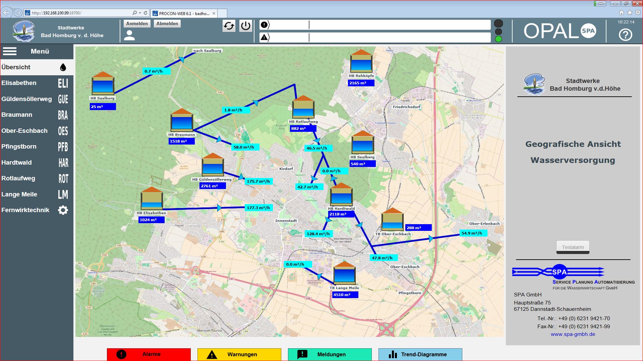This screenshot has width=643, height=361.
Task: Select the HB Rotlaufweg reservoir icon
Action: (303, 107)
